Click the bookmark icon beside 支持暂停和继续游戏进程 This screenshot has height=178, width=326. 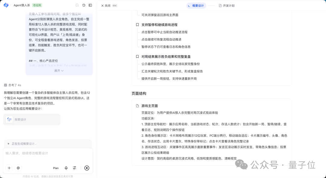click(x=137, y=25)
